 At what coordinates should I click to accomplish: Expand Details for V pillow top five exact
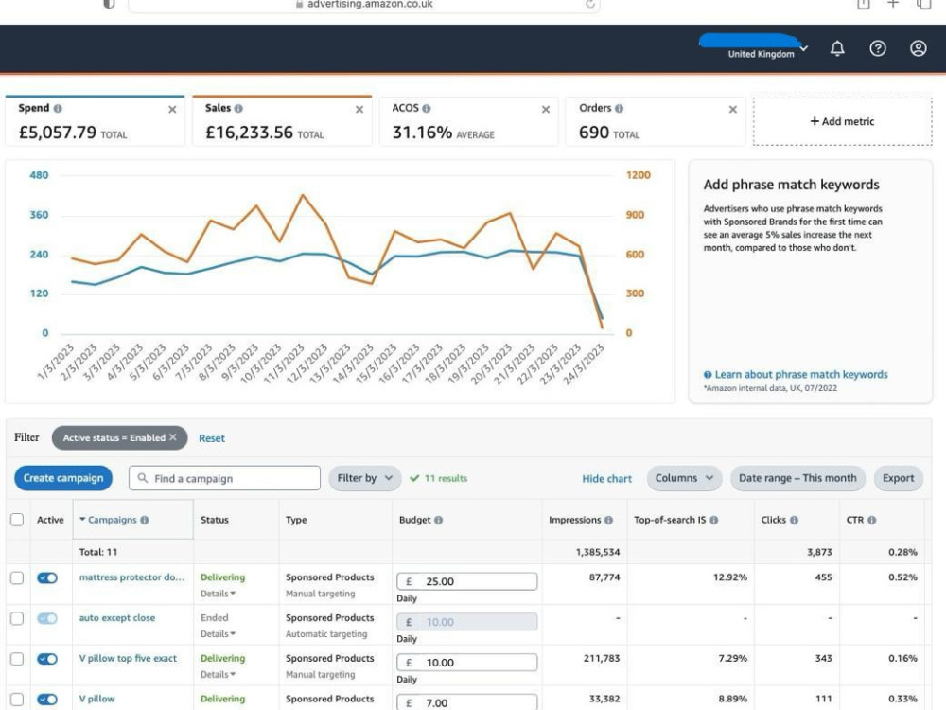(218, 674)
